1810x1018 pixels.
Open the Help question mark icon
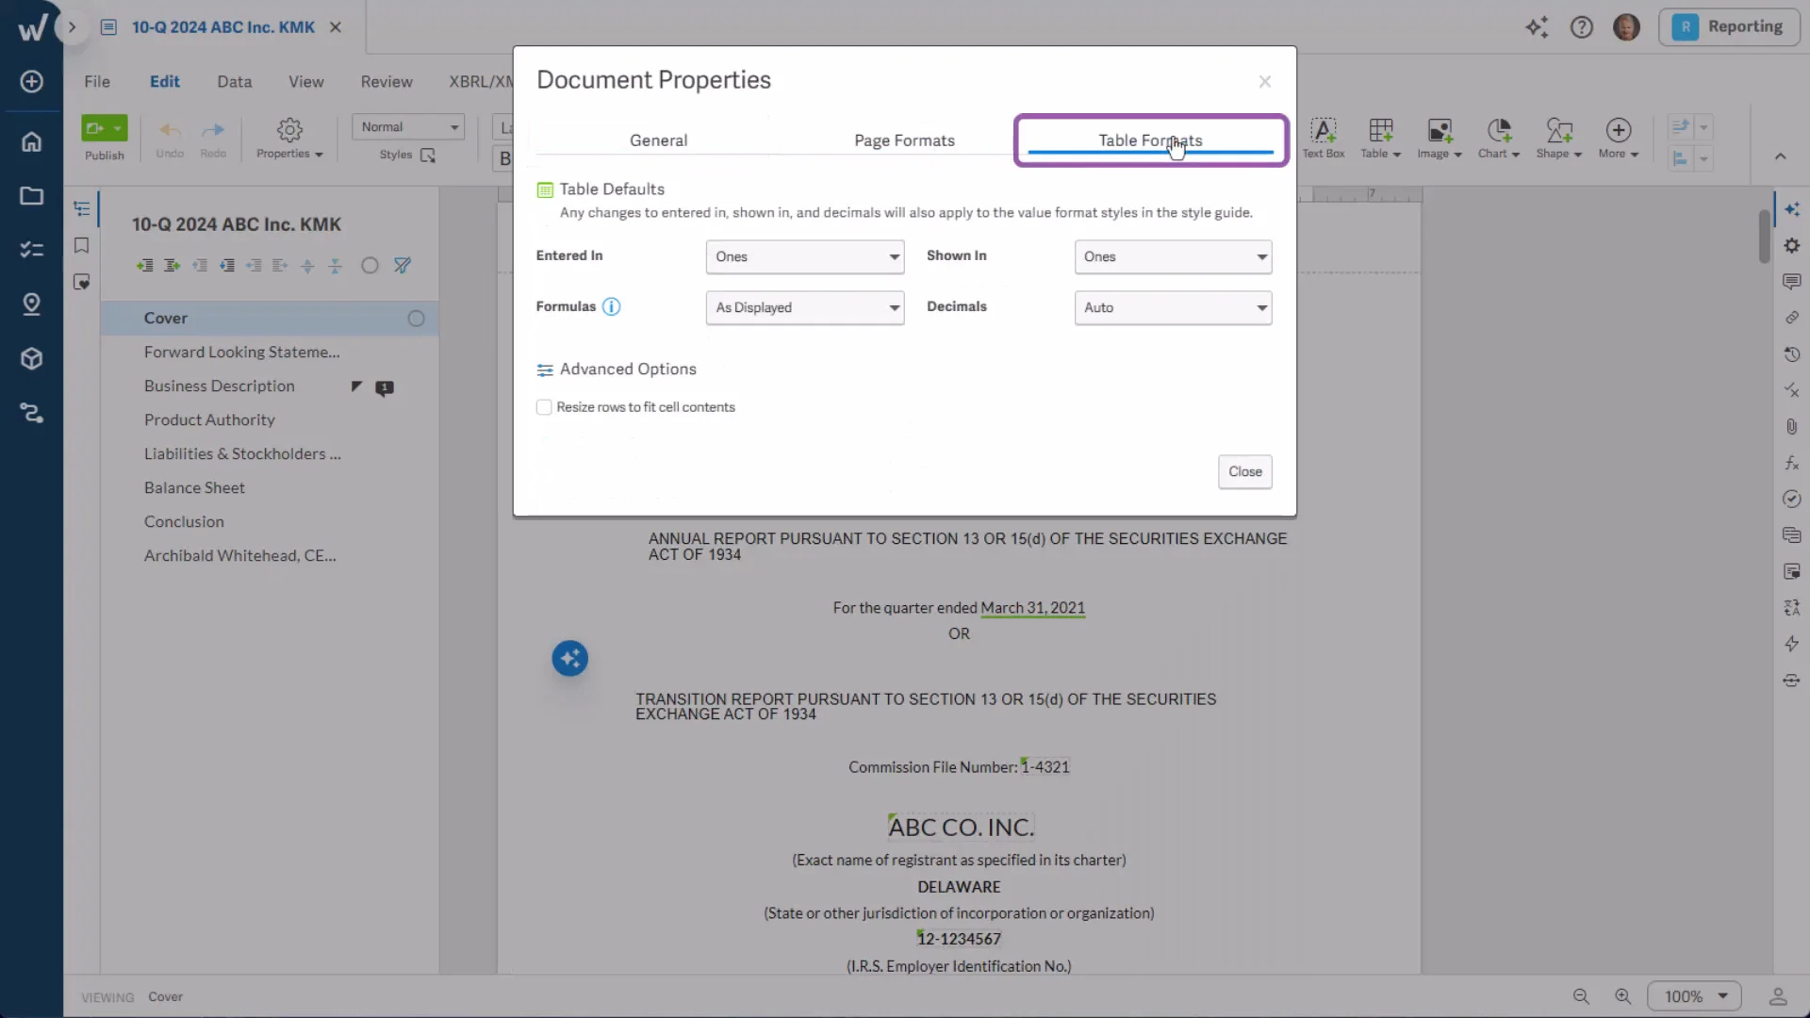(x=1581, y=27)
